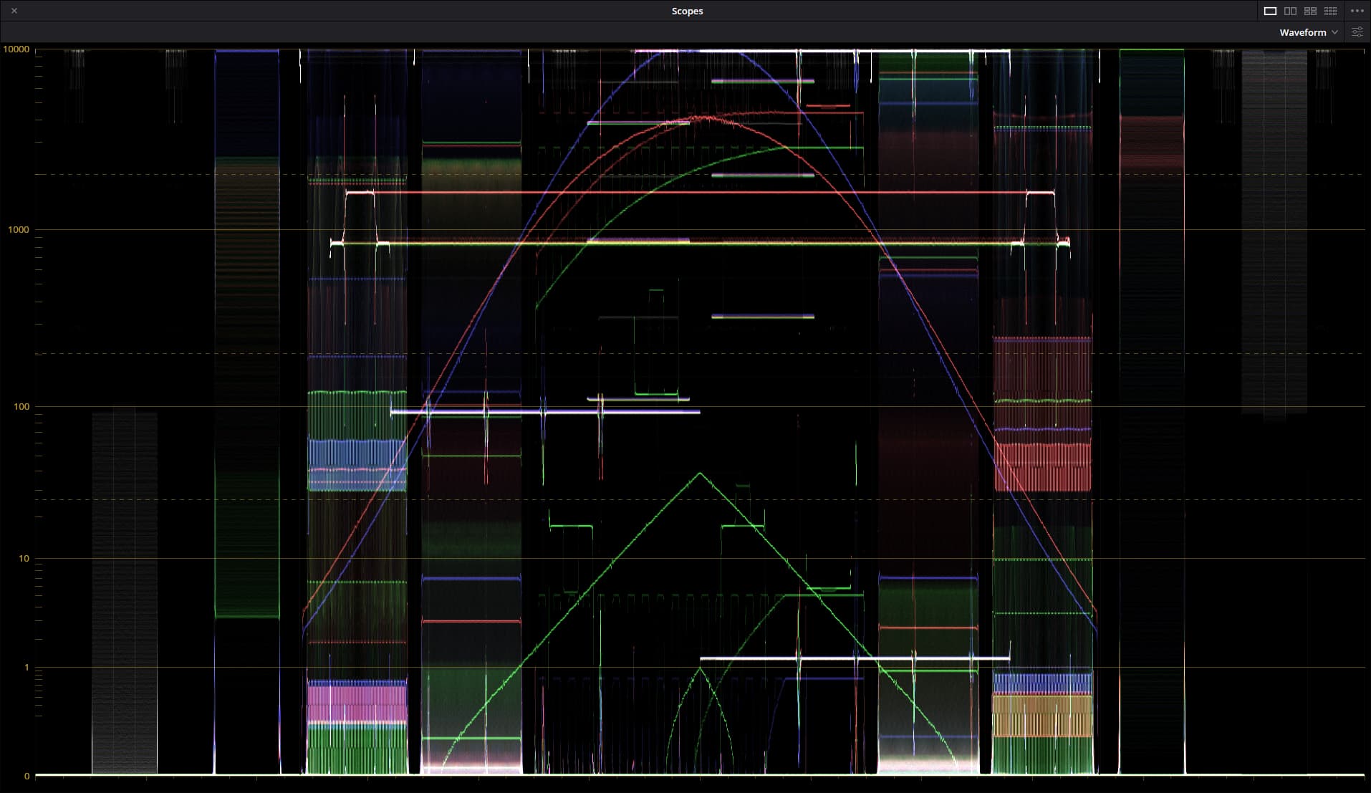This screenshot has height=793, width=1371.
Task: Click the Scopes window title
Action: [x=687, y=11]
